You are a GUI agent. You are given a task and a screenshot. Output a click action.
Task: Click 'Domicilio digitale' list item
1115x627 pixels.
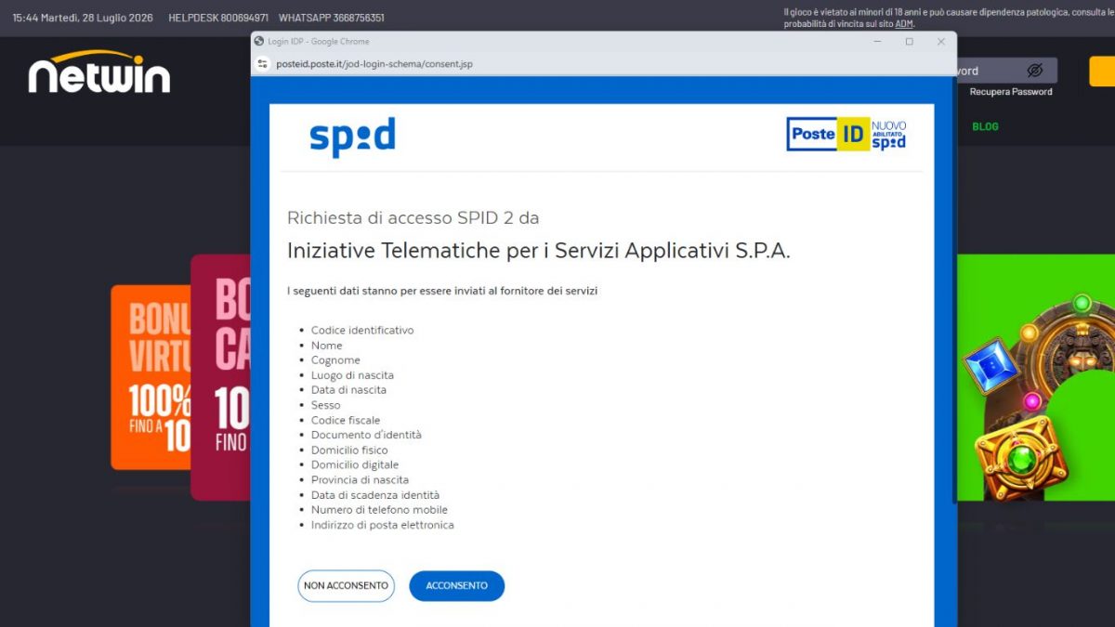355,464
